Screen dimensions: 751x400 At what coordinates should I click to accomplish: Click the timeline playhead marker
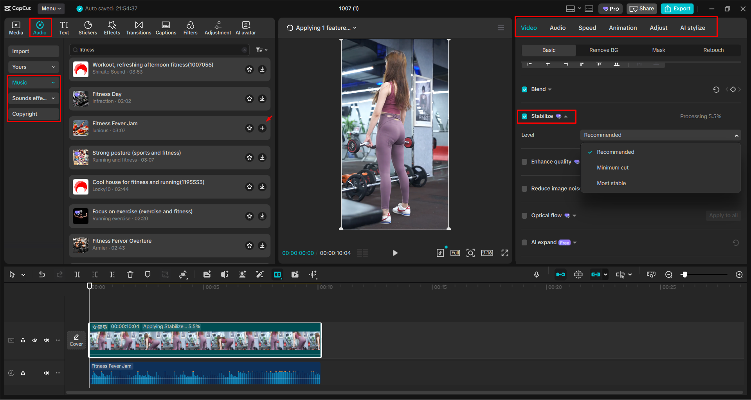(x=89, y=286)
